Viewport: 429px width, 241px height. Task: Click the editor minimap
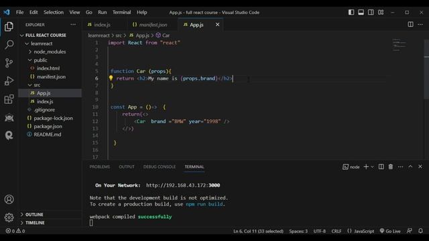pos(400,45)
